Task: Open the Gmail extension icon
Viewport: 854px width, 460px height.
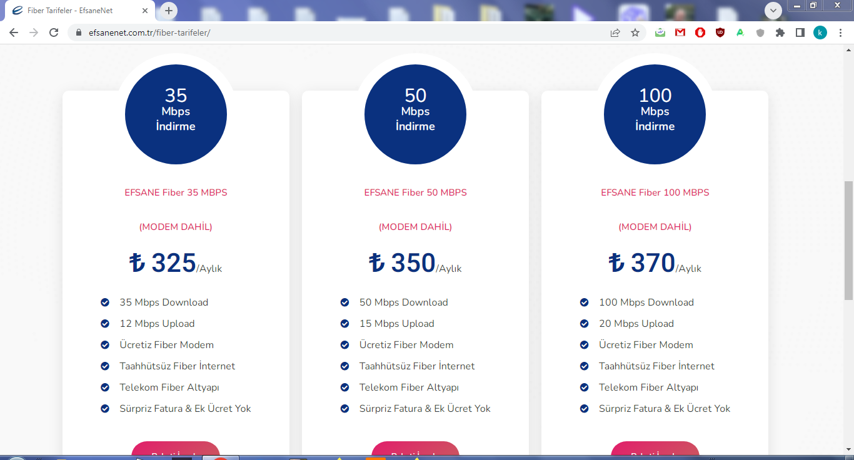Action: click(x=680, y=32)
